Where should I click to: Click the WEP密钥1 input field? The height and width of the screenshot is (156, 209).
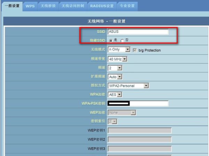coord(139,130)
